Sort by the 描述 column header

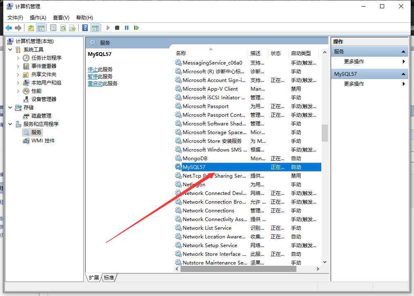258,53
